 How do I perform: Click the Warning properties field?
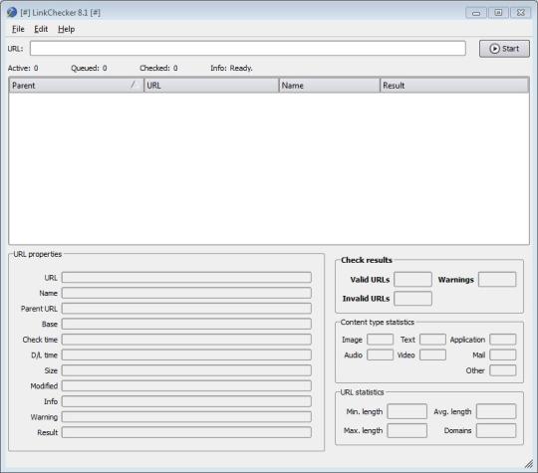pos(186,417)
